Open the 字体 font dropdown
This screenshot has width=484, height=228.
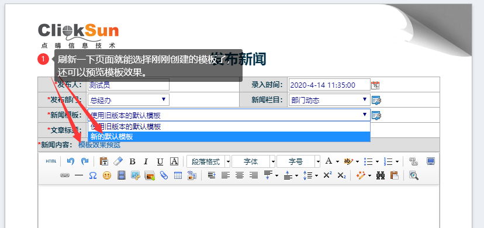[x=254, y=161]
